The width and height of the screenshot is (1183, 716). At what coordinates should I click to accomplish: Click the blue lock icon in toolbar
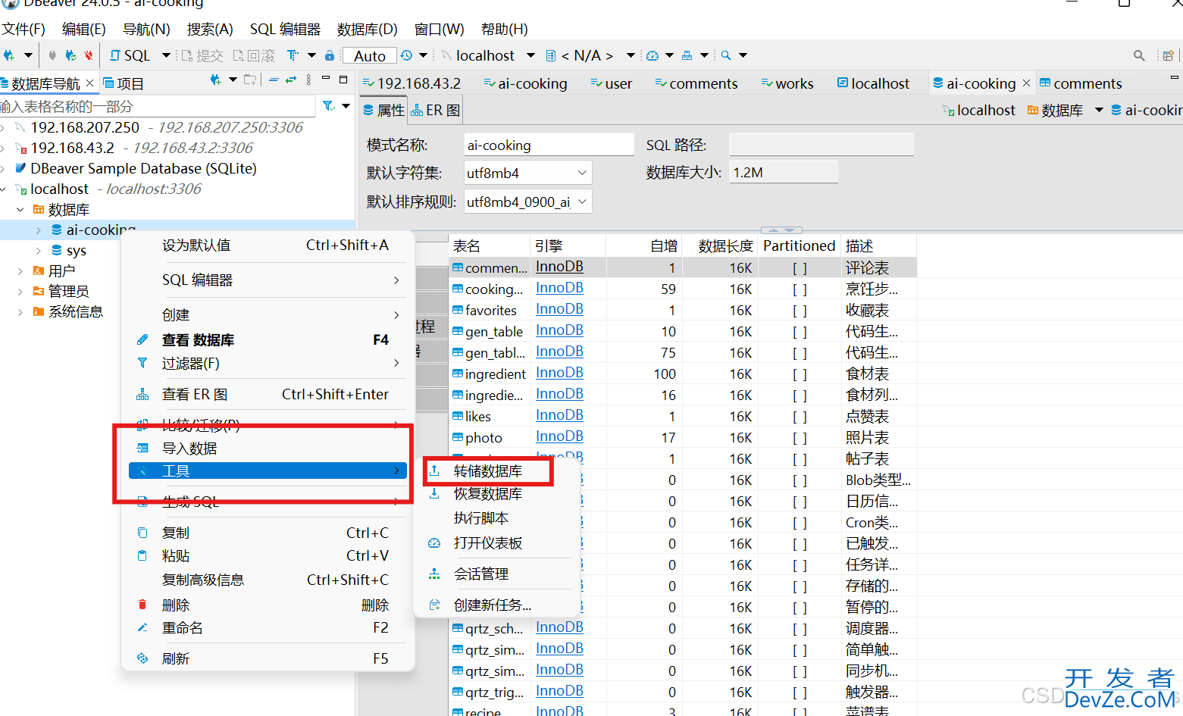coord(330,55)
